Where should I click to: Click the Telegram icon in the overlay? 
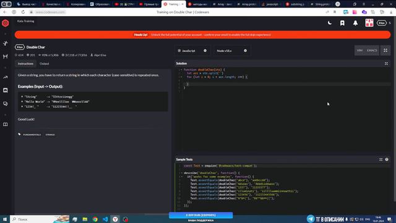311,219
